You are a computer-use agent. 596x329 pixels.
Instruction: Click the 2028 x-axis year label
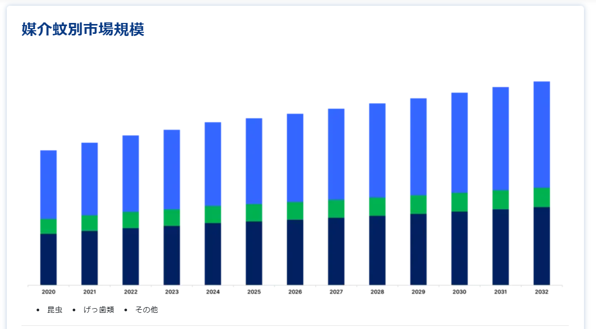[377, 292]
